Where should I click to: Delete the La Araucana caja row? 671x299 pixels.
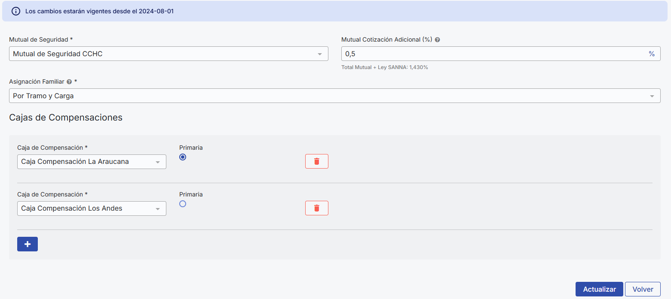pyautogui.click(x=317, y=161)
